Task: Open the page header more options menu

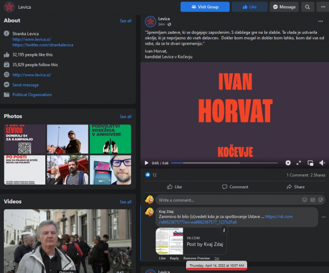Action: (323, 7)
